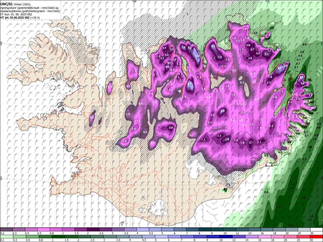Click the title text "UWC/IG: Vindur (10m)"

point(15,4)
